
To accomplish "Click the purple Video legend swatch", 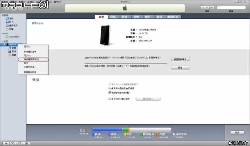I will [109, 134].
